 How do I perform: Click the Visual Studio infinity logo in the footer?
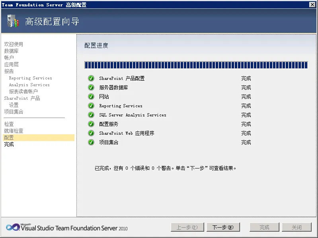click(13, 227)
